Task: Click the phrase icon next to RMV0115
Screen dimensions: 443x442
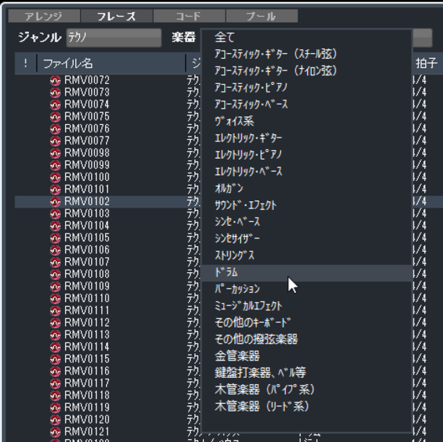Action: [55, 359]
